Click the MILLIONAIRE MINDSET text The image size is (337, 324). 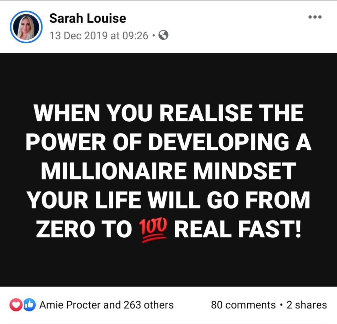[x=169, y=171]
